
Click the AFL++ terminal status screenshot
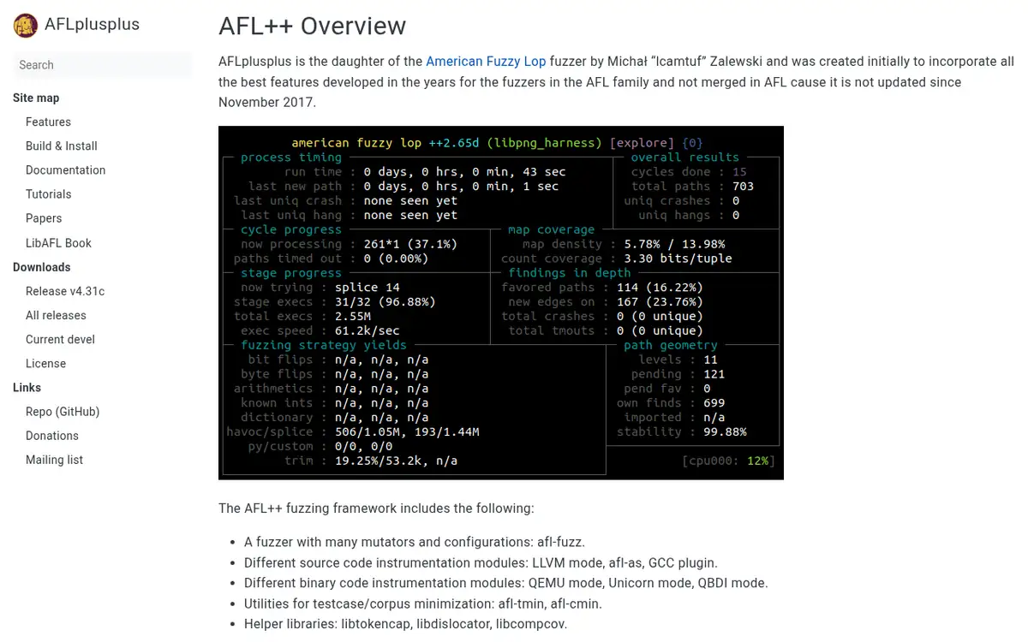[501, 303]
